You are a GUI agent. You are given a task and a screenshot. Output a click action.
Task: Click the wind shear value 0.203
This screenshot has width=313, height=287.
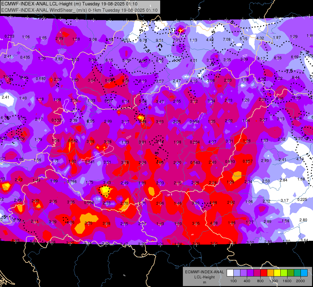click(x=9, y=36)
